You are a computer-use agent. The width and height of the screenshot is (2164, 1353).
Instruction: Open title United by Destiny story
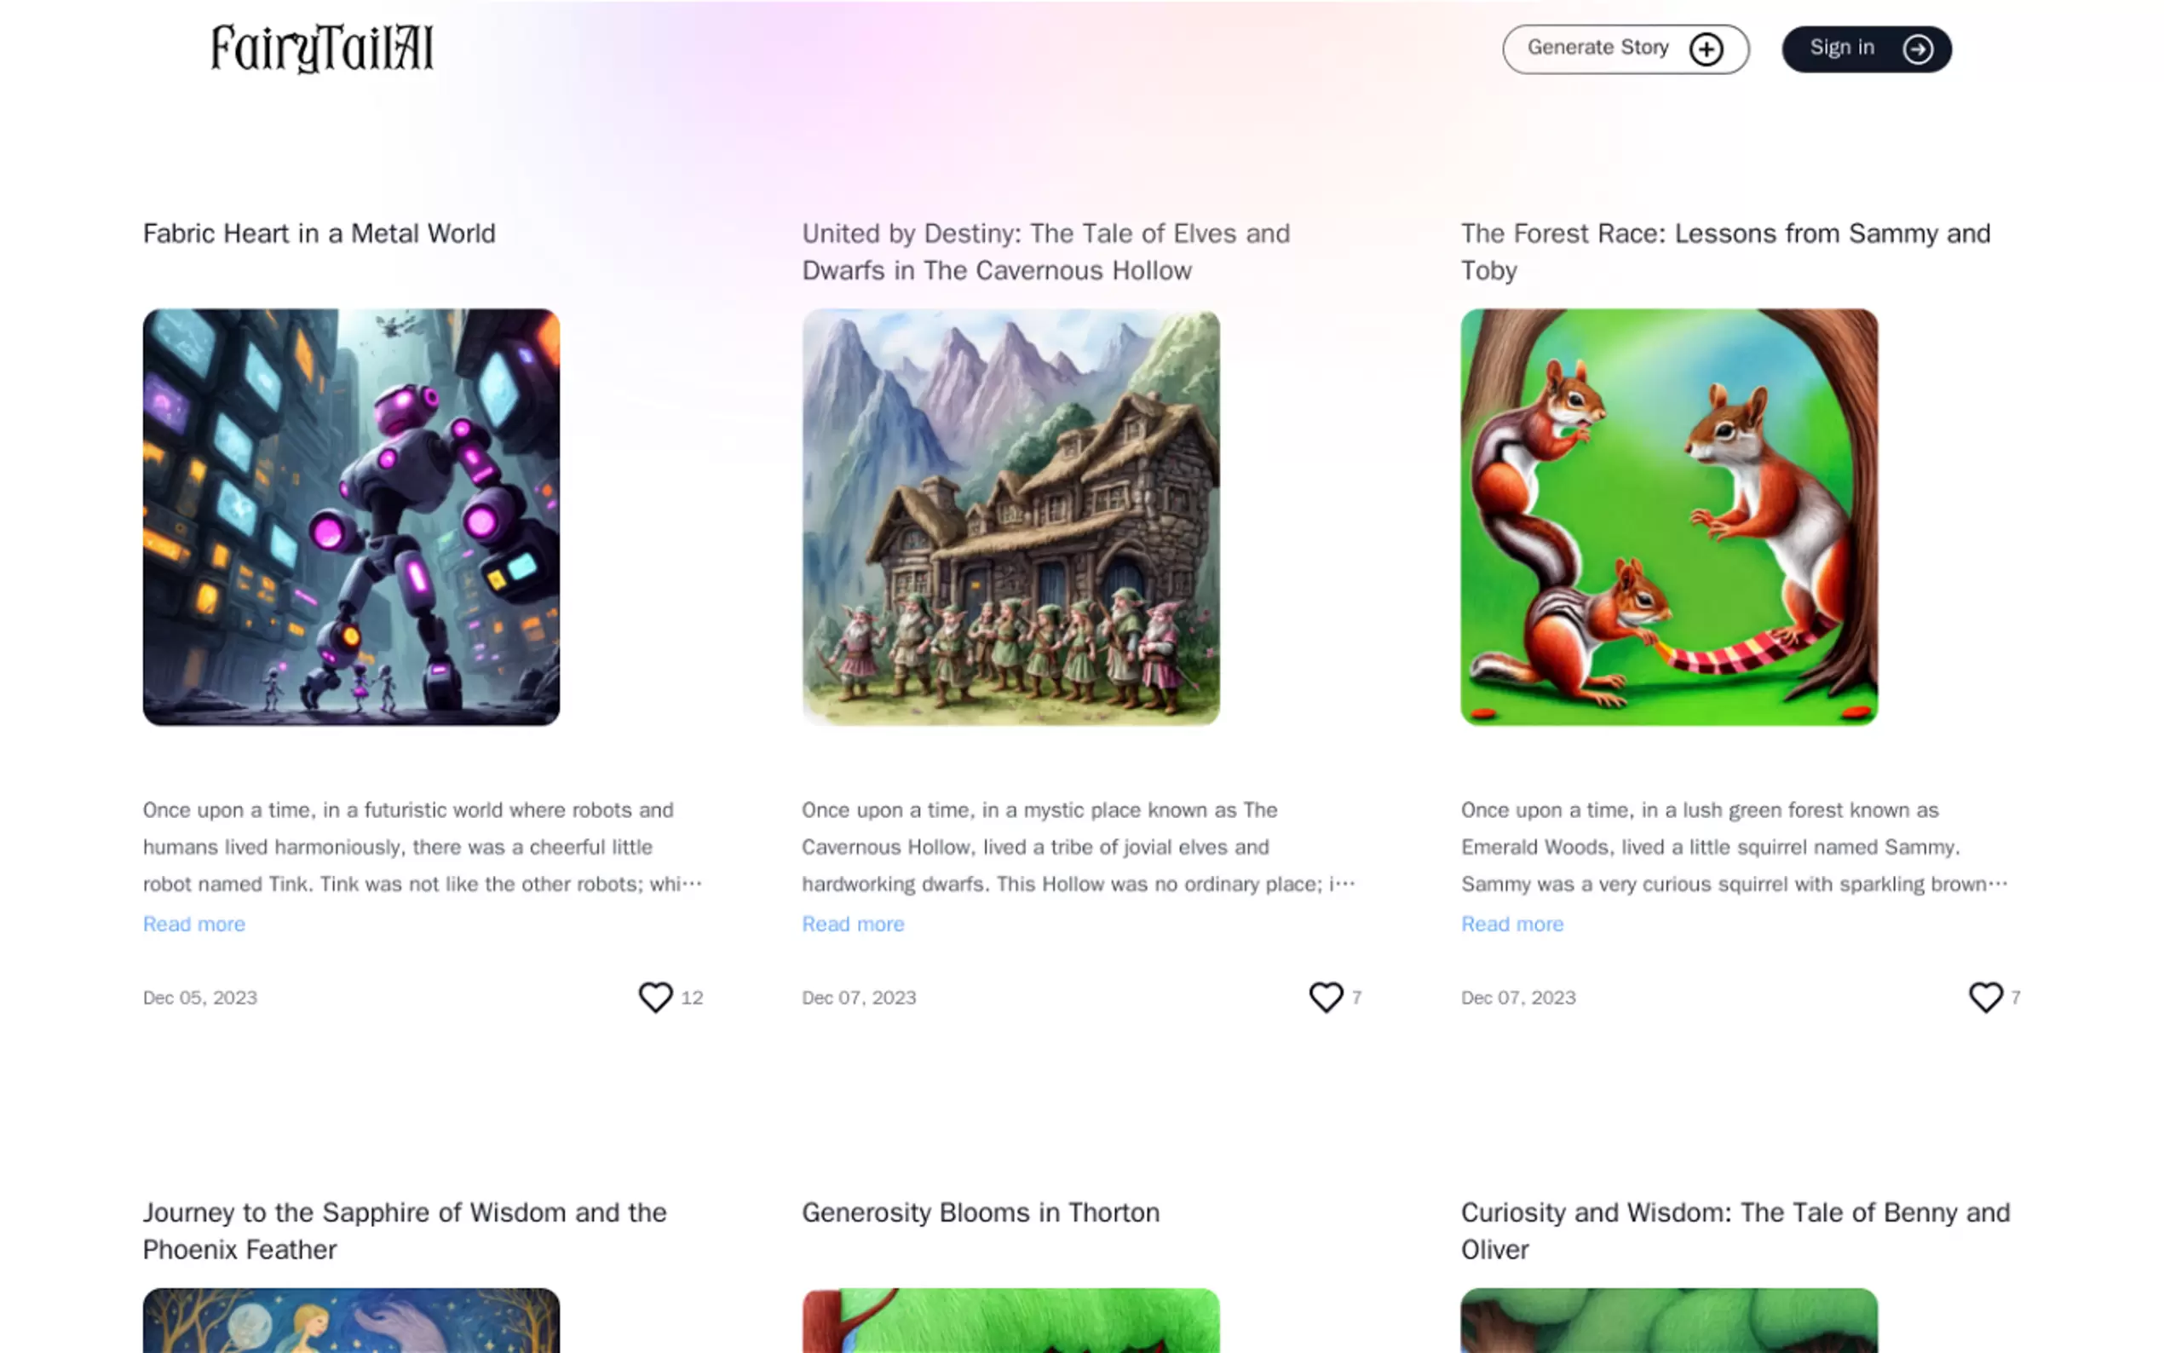pyautogui.click(x=1045, y=251)
